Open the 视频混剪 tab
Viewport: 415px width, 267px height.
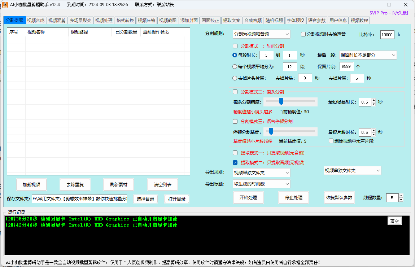coord(57,20)
